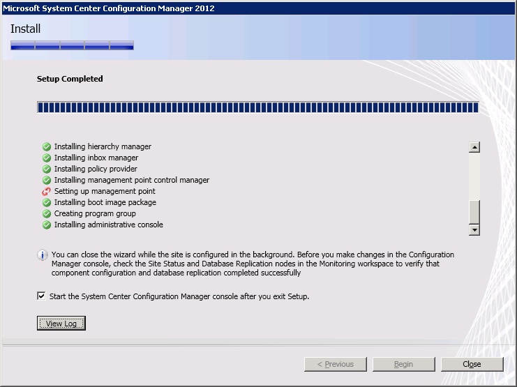Click green check beside Creating program group
The height and width of the screenshot is (387, 517).
pyautogui.click(x=47, y=213)
